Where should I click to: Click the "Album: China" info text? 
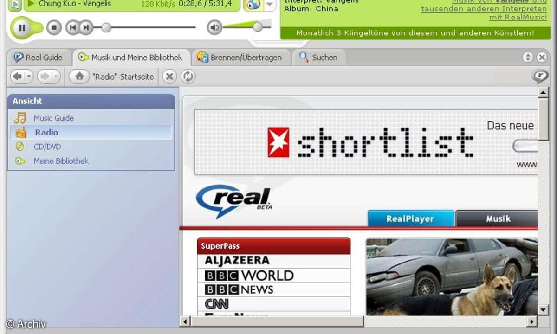click(311, 8)
